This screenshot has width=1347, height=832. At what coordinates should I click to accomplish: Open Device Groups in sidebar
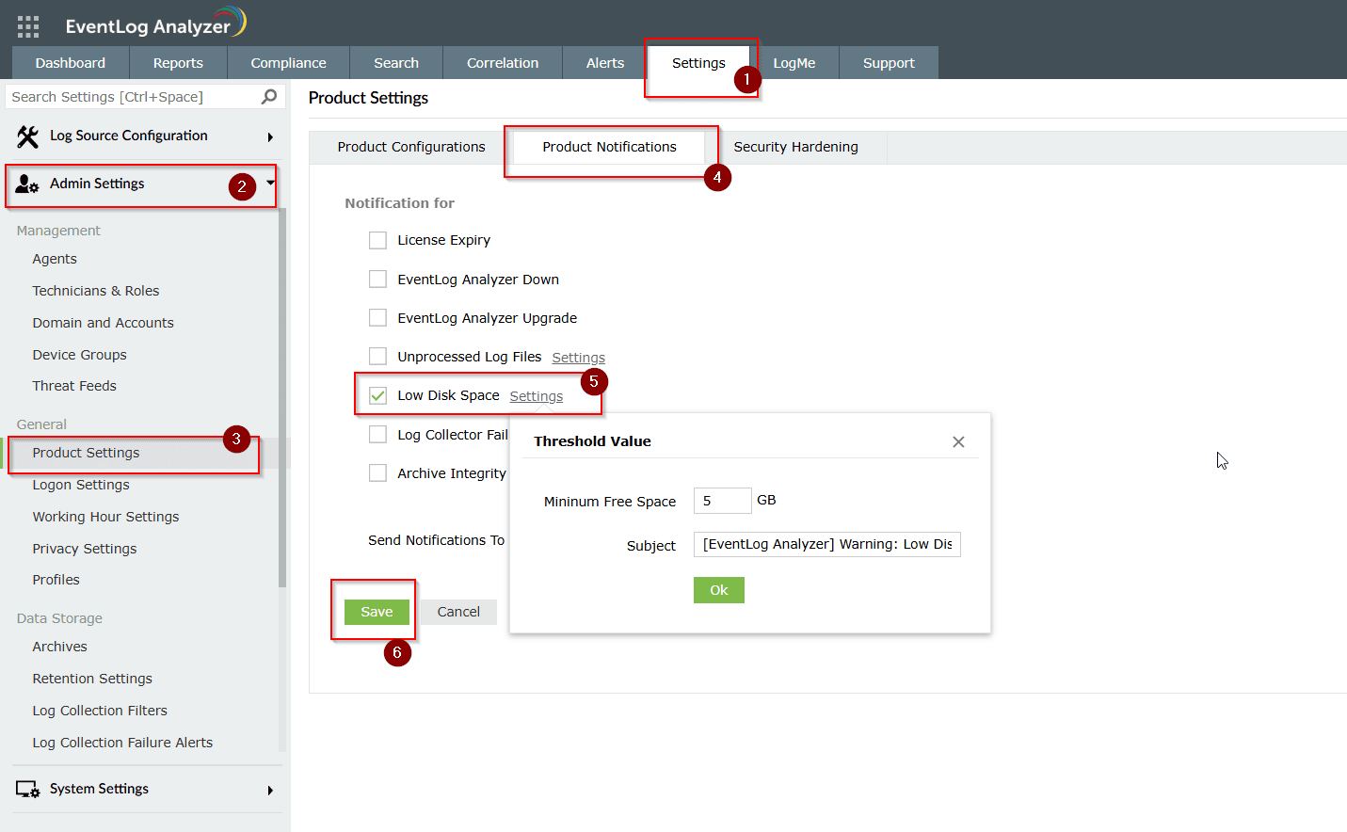click(x=80, y=355)
